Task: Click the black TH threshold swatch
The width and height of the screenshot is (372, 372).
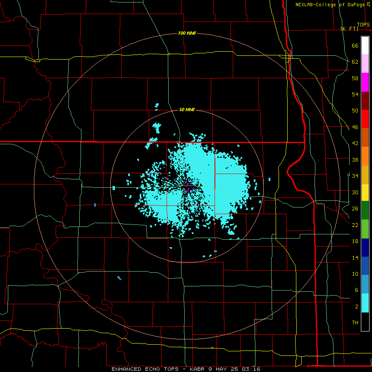Action: [365, 322]
